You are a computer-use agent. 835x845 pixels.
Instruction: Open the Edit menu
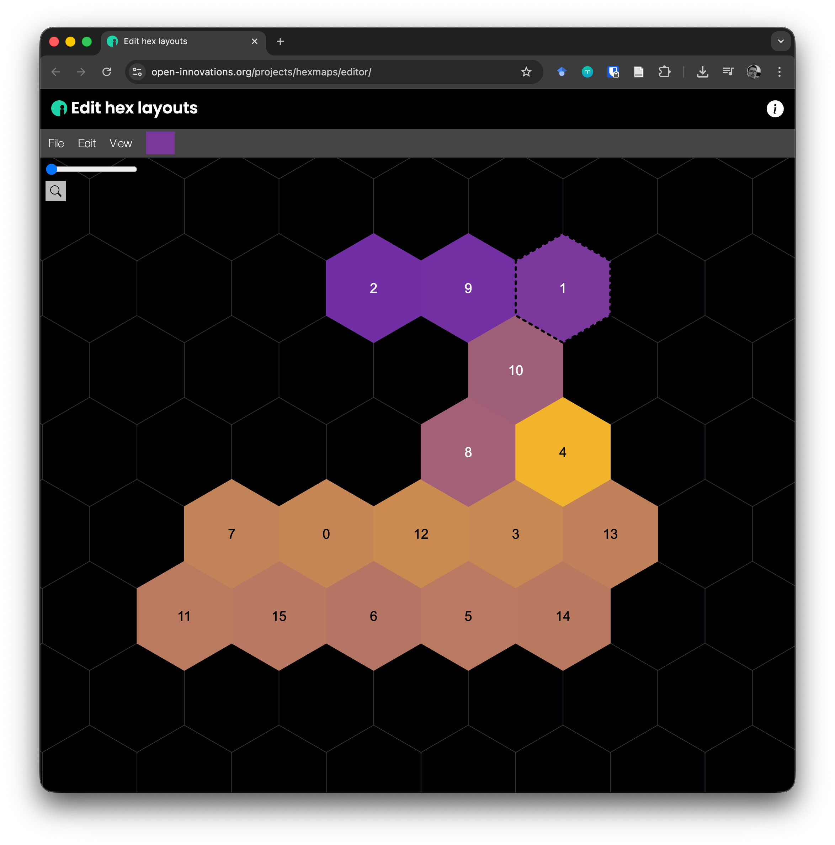click(87, 143)
